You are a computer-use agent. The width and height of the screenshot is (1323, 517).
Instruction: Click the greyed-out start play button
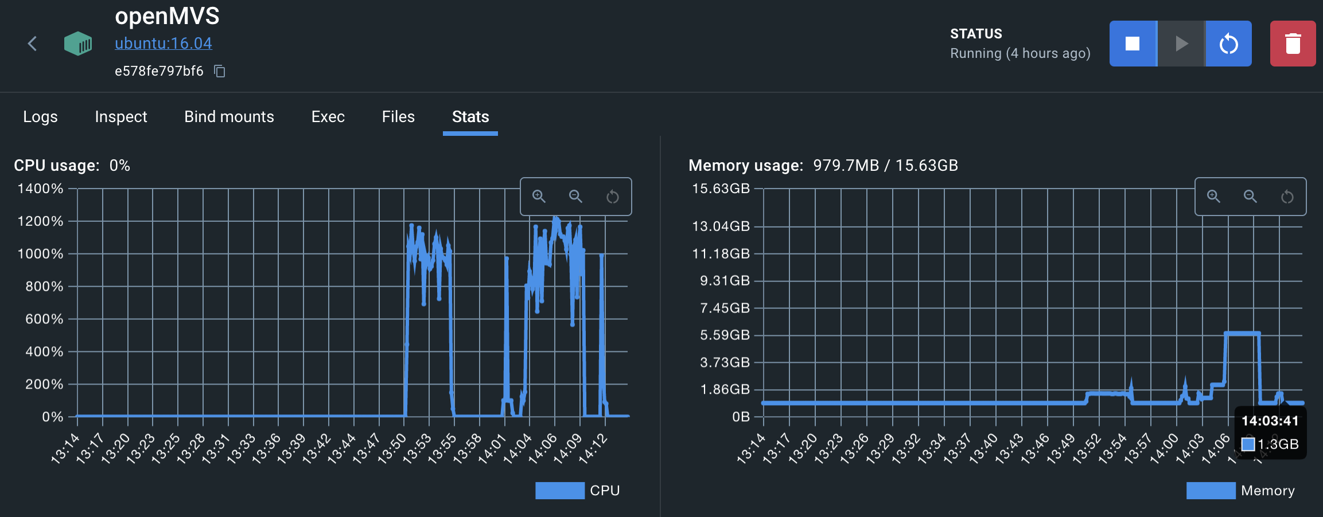tap(1181, 44)
